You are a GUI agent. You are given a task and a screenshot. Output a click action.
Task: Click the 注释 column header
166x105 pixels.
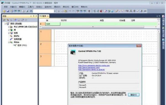tap(133, 20)
